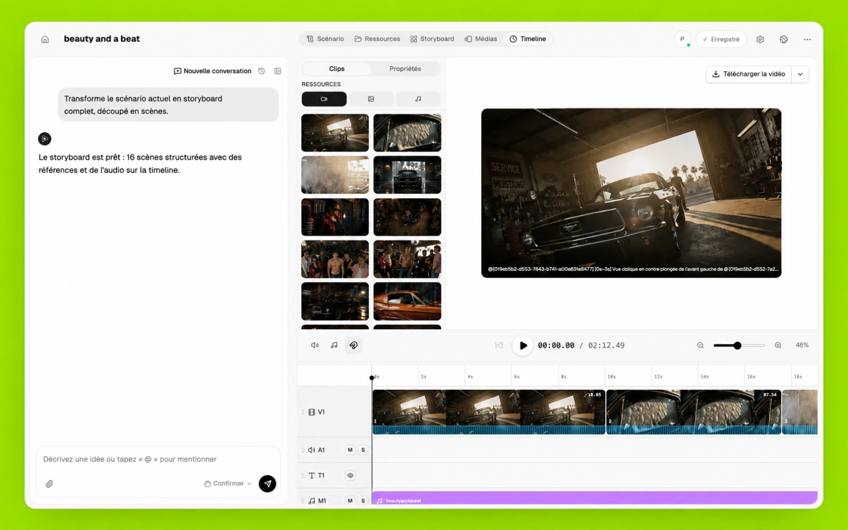Click Télécharger la vidéo button
The image size is (848, 530).
748,74
